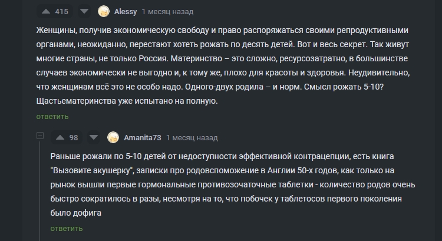Upvote Amanita73's reply
442x241 pixels.
(x=60, y=137)
